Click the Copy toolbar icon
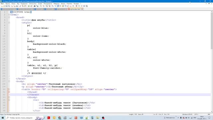Viewport: 213px width, 120px height. [23, 6]
